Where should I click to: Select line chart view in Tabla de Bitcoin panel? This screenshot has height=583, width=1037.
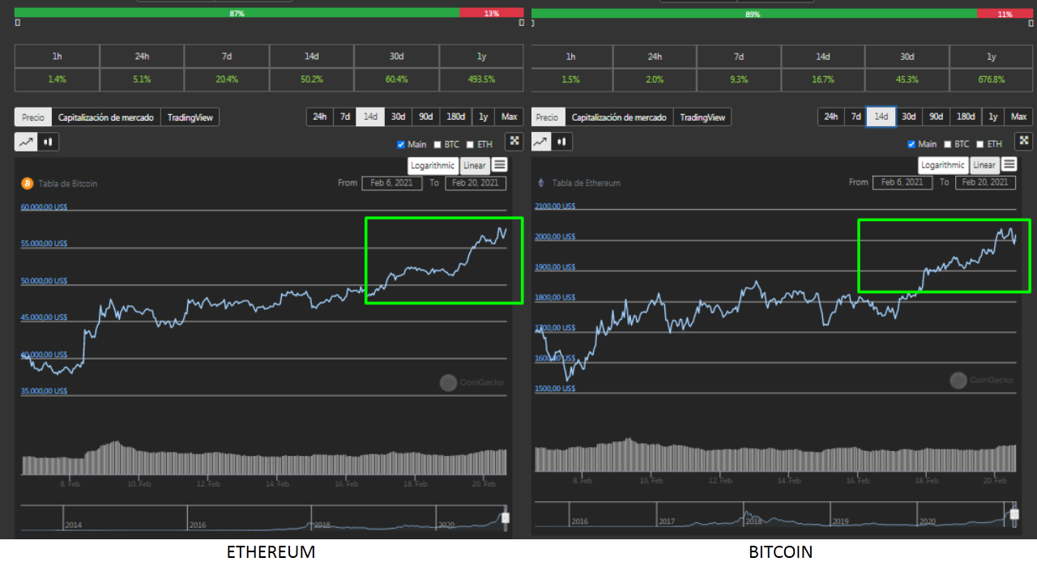click(x=26, y=142)
